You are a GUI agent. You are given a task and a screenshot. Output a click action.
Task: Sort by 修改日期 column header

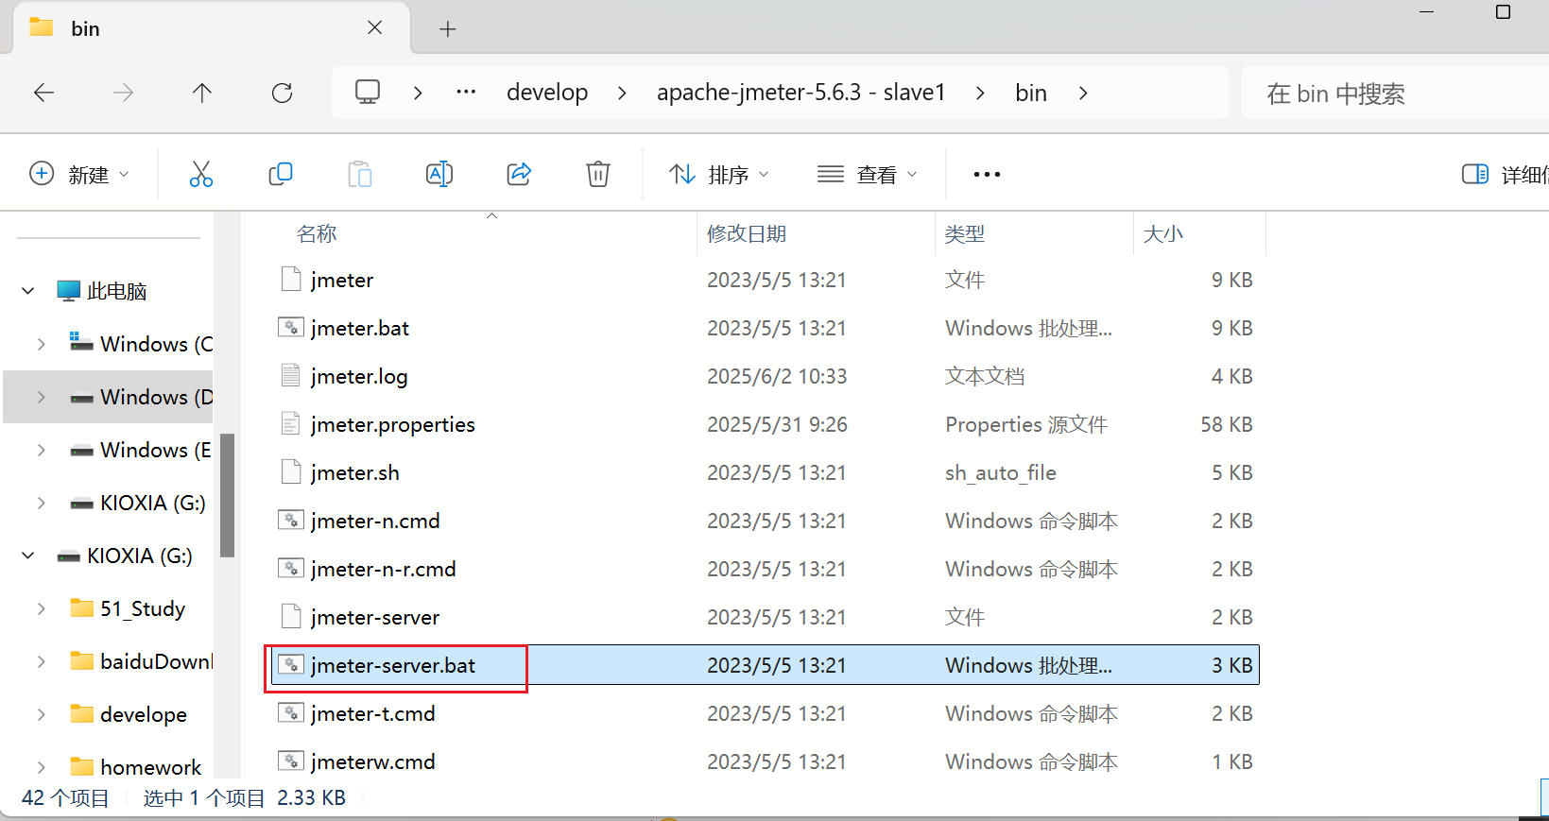(747, 233)
